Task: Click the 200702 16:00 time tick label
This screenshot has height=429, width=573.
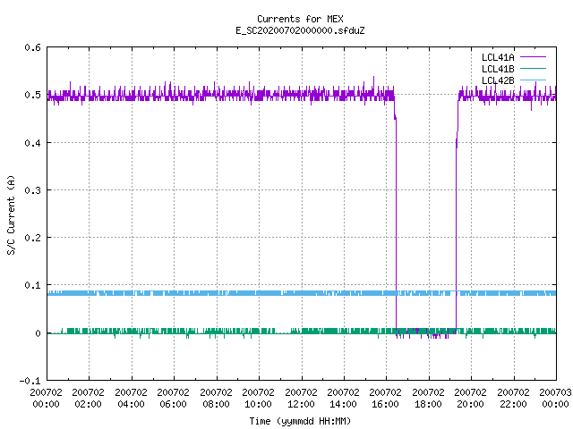Action: [x=385, y=398]
